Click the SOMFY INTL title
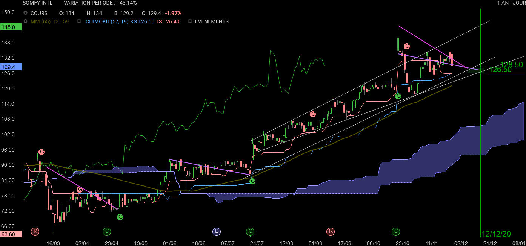This screenshot has height=246, width=526. point(38,3)
